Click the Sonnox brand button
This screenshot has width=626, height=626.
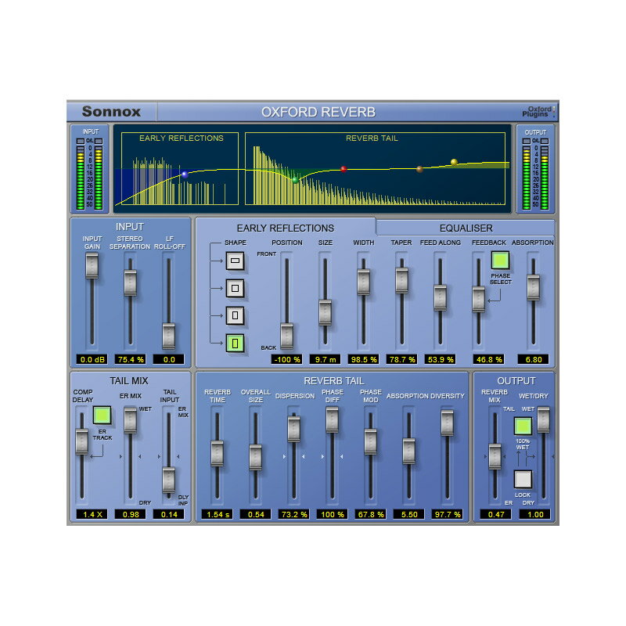[x=112, y=112]
